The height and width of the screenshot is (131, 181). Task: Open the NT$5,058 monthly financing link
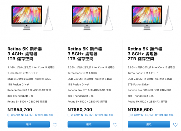pos(92,115)
